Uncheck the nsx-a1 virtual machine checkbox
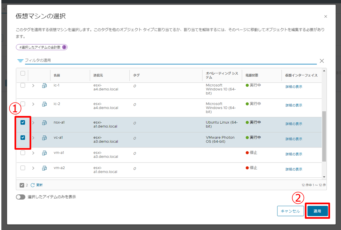The height and width of the screenshot is (230, 341). click(23, 123)
